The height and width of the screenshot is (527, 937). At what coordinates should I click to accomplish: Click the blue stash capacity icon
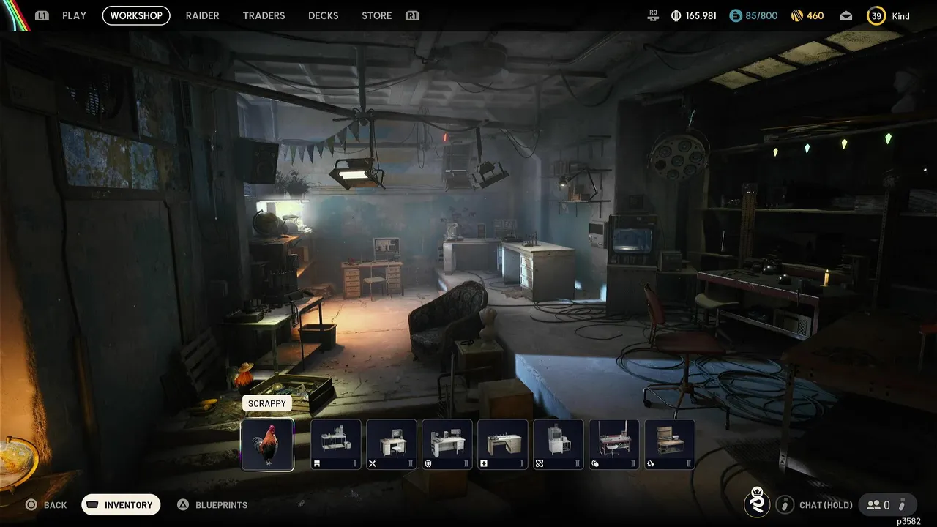pos(736,15)
